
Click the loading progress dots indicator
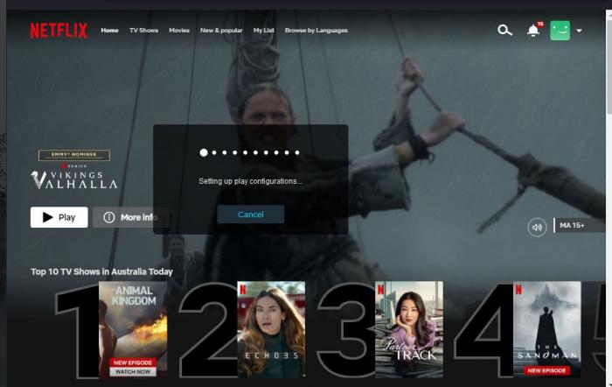(250, 152)
